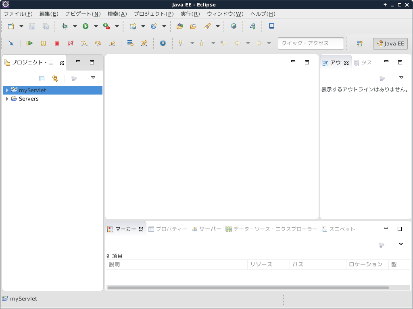The height and width of the screenshot is (309, 413).
Task: Switch to the タスク tab
Action: (x=363, y=62)
